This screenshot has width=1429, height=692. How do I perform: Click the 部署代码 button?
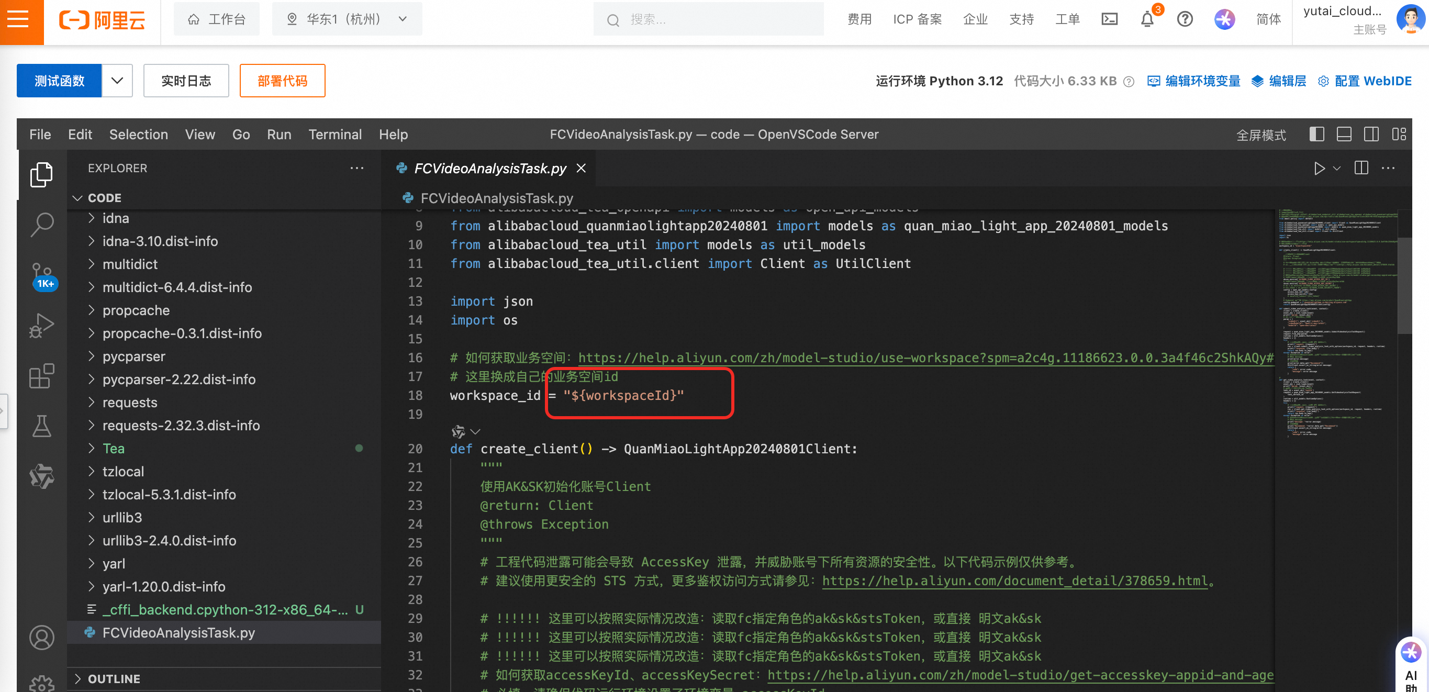(282, 81)
